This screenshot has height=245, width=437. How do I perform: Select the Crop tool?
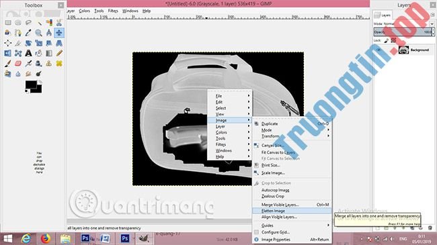18,43
